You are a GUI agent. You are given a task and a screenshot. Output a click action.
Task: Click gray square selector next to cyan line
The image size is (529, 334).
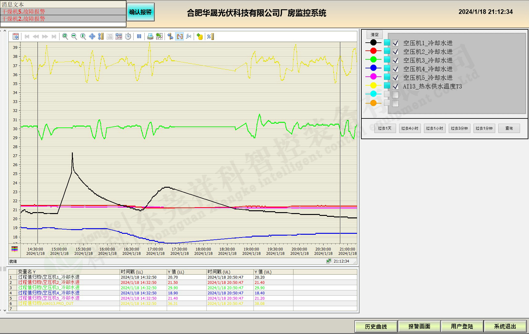click(387, 94)
